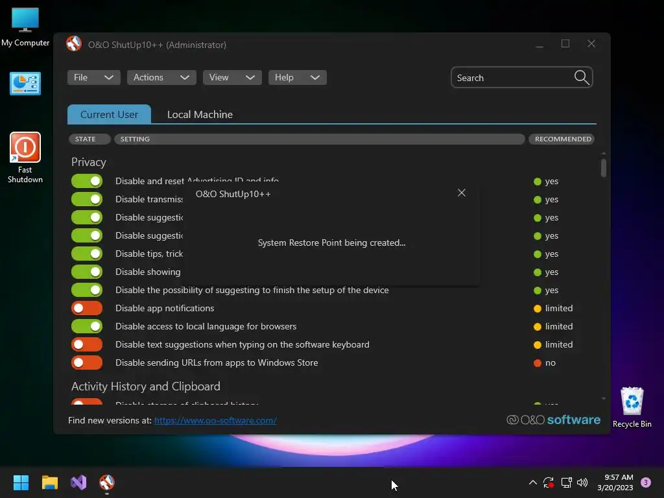
Task: Click the O&O ShutUp10++ logo in title bar
Action: (x=74, y=44)
